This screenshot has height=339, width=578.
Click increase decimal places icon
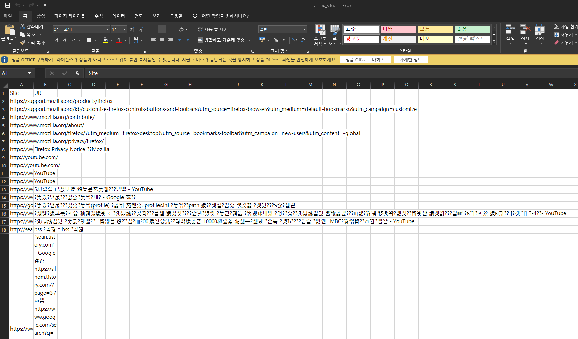[295, 40]
